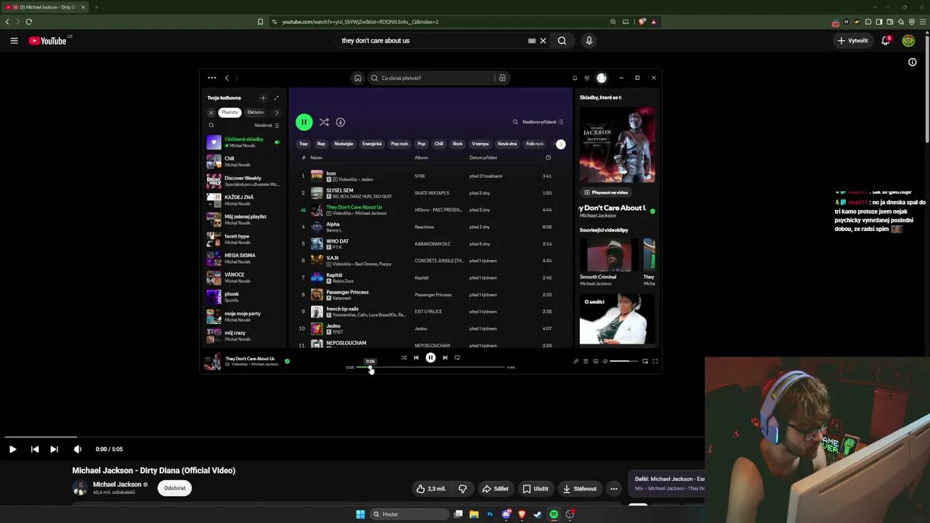Clear the YouTube search box text
The height and width of the screenshot is (523, 930).
pos(543,41)
